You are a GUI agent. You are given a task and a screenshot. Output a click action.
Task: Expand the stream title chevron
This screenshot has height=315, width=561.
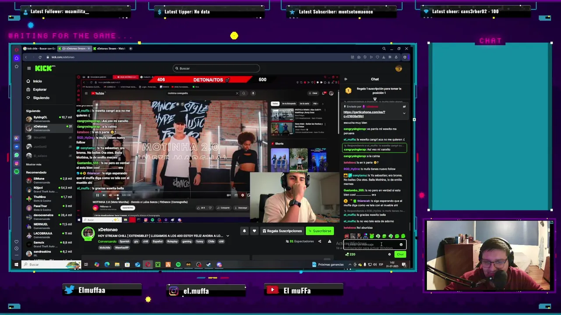tap(227, 236)
